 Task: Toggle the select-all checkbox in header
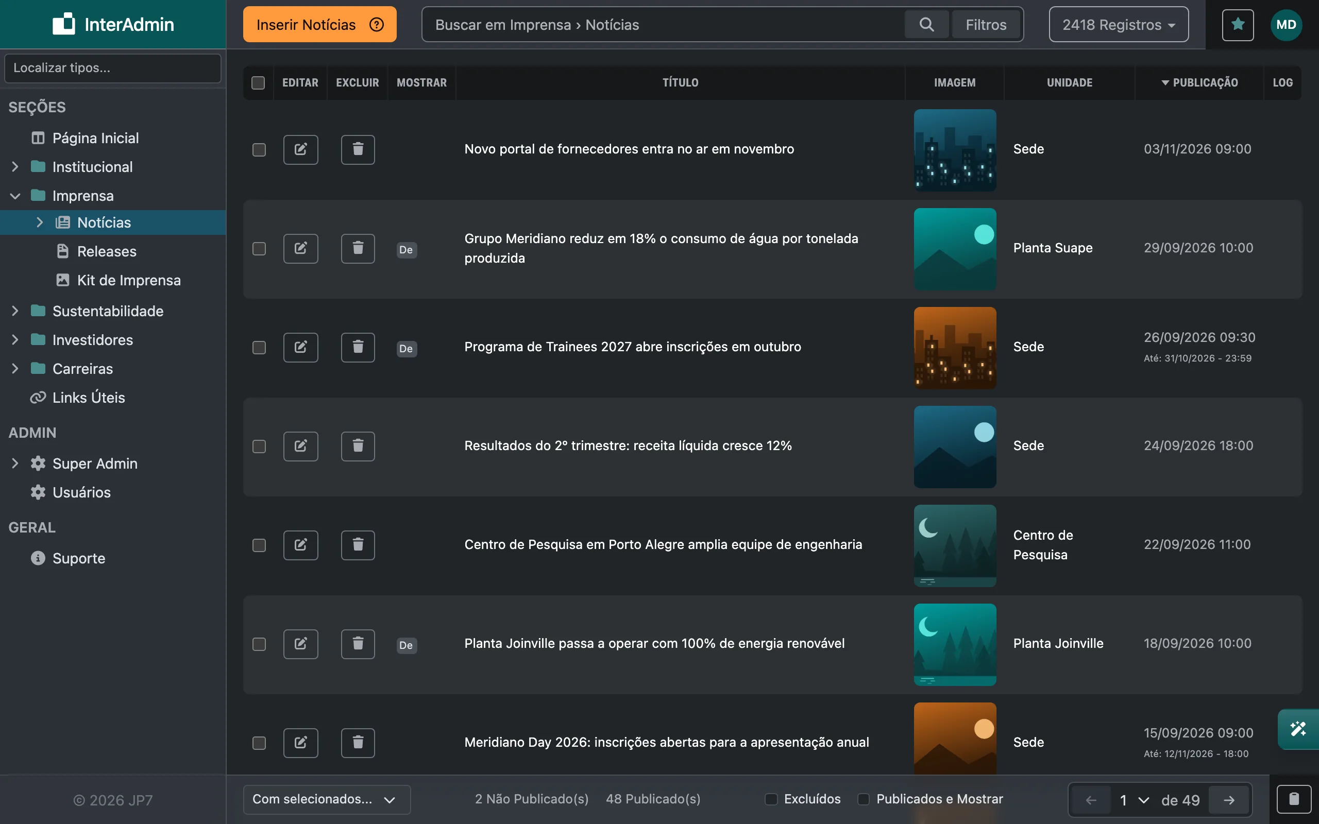click(x=258, y=83)
